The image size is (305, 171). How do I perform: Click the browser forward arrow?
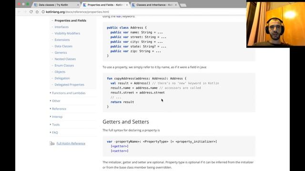[x=25, y=12]
